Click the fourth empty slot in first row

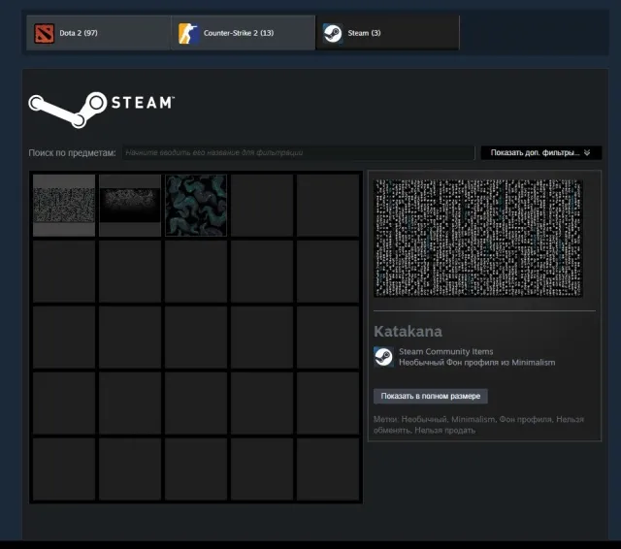(x=262, y=206)
